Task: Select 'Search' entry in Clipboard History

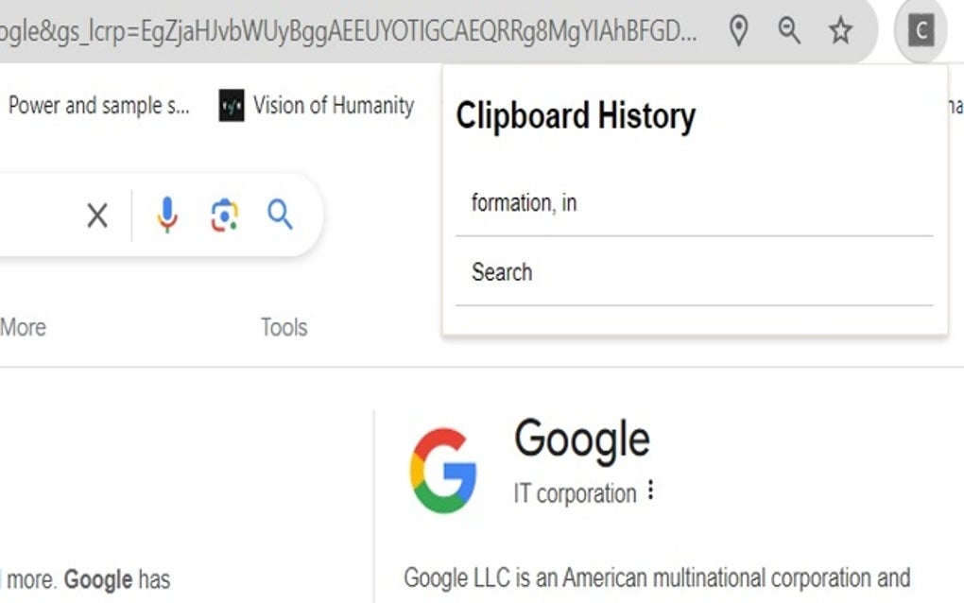Action: click(x=502, y=271)
